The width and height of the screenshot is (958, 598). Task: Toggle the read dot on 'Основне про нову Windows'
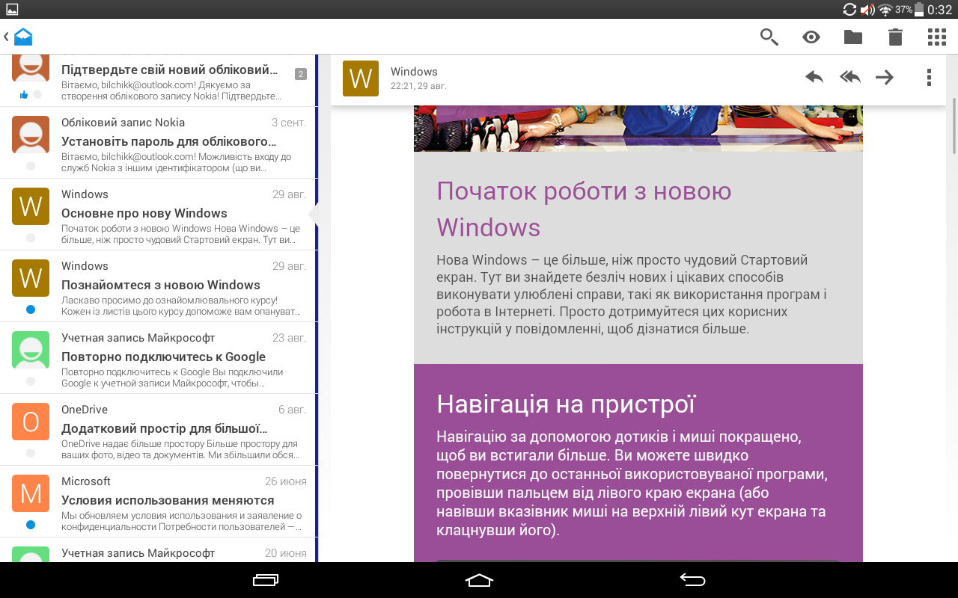pyautogui.click(x=31, y=238)
